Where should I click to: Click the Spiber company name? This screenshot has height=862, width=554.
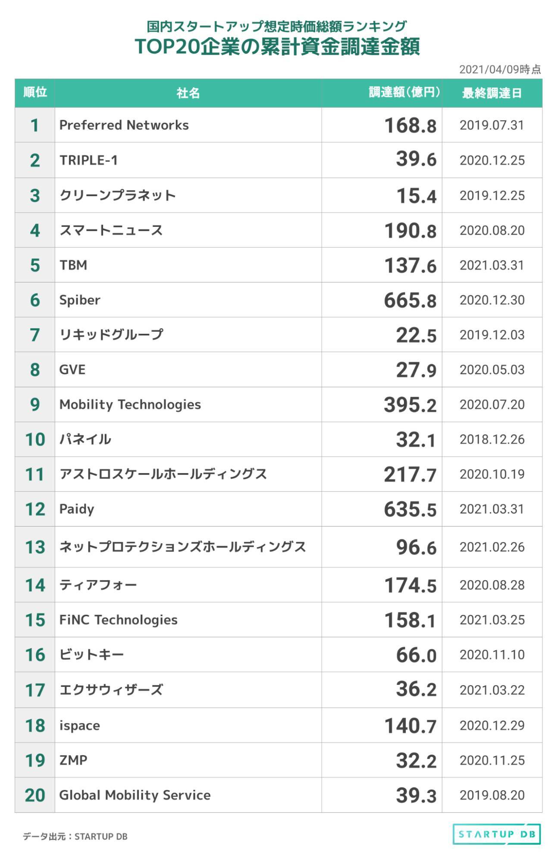80,300
